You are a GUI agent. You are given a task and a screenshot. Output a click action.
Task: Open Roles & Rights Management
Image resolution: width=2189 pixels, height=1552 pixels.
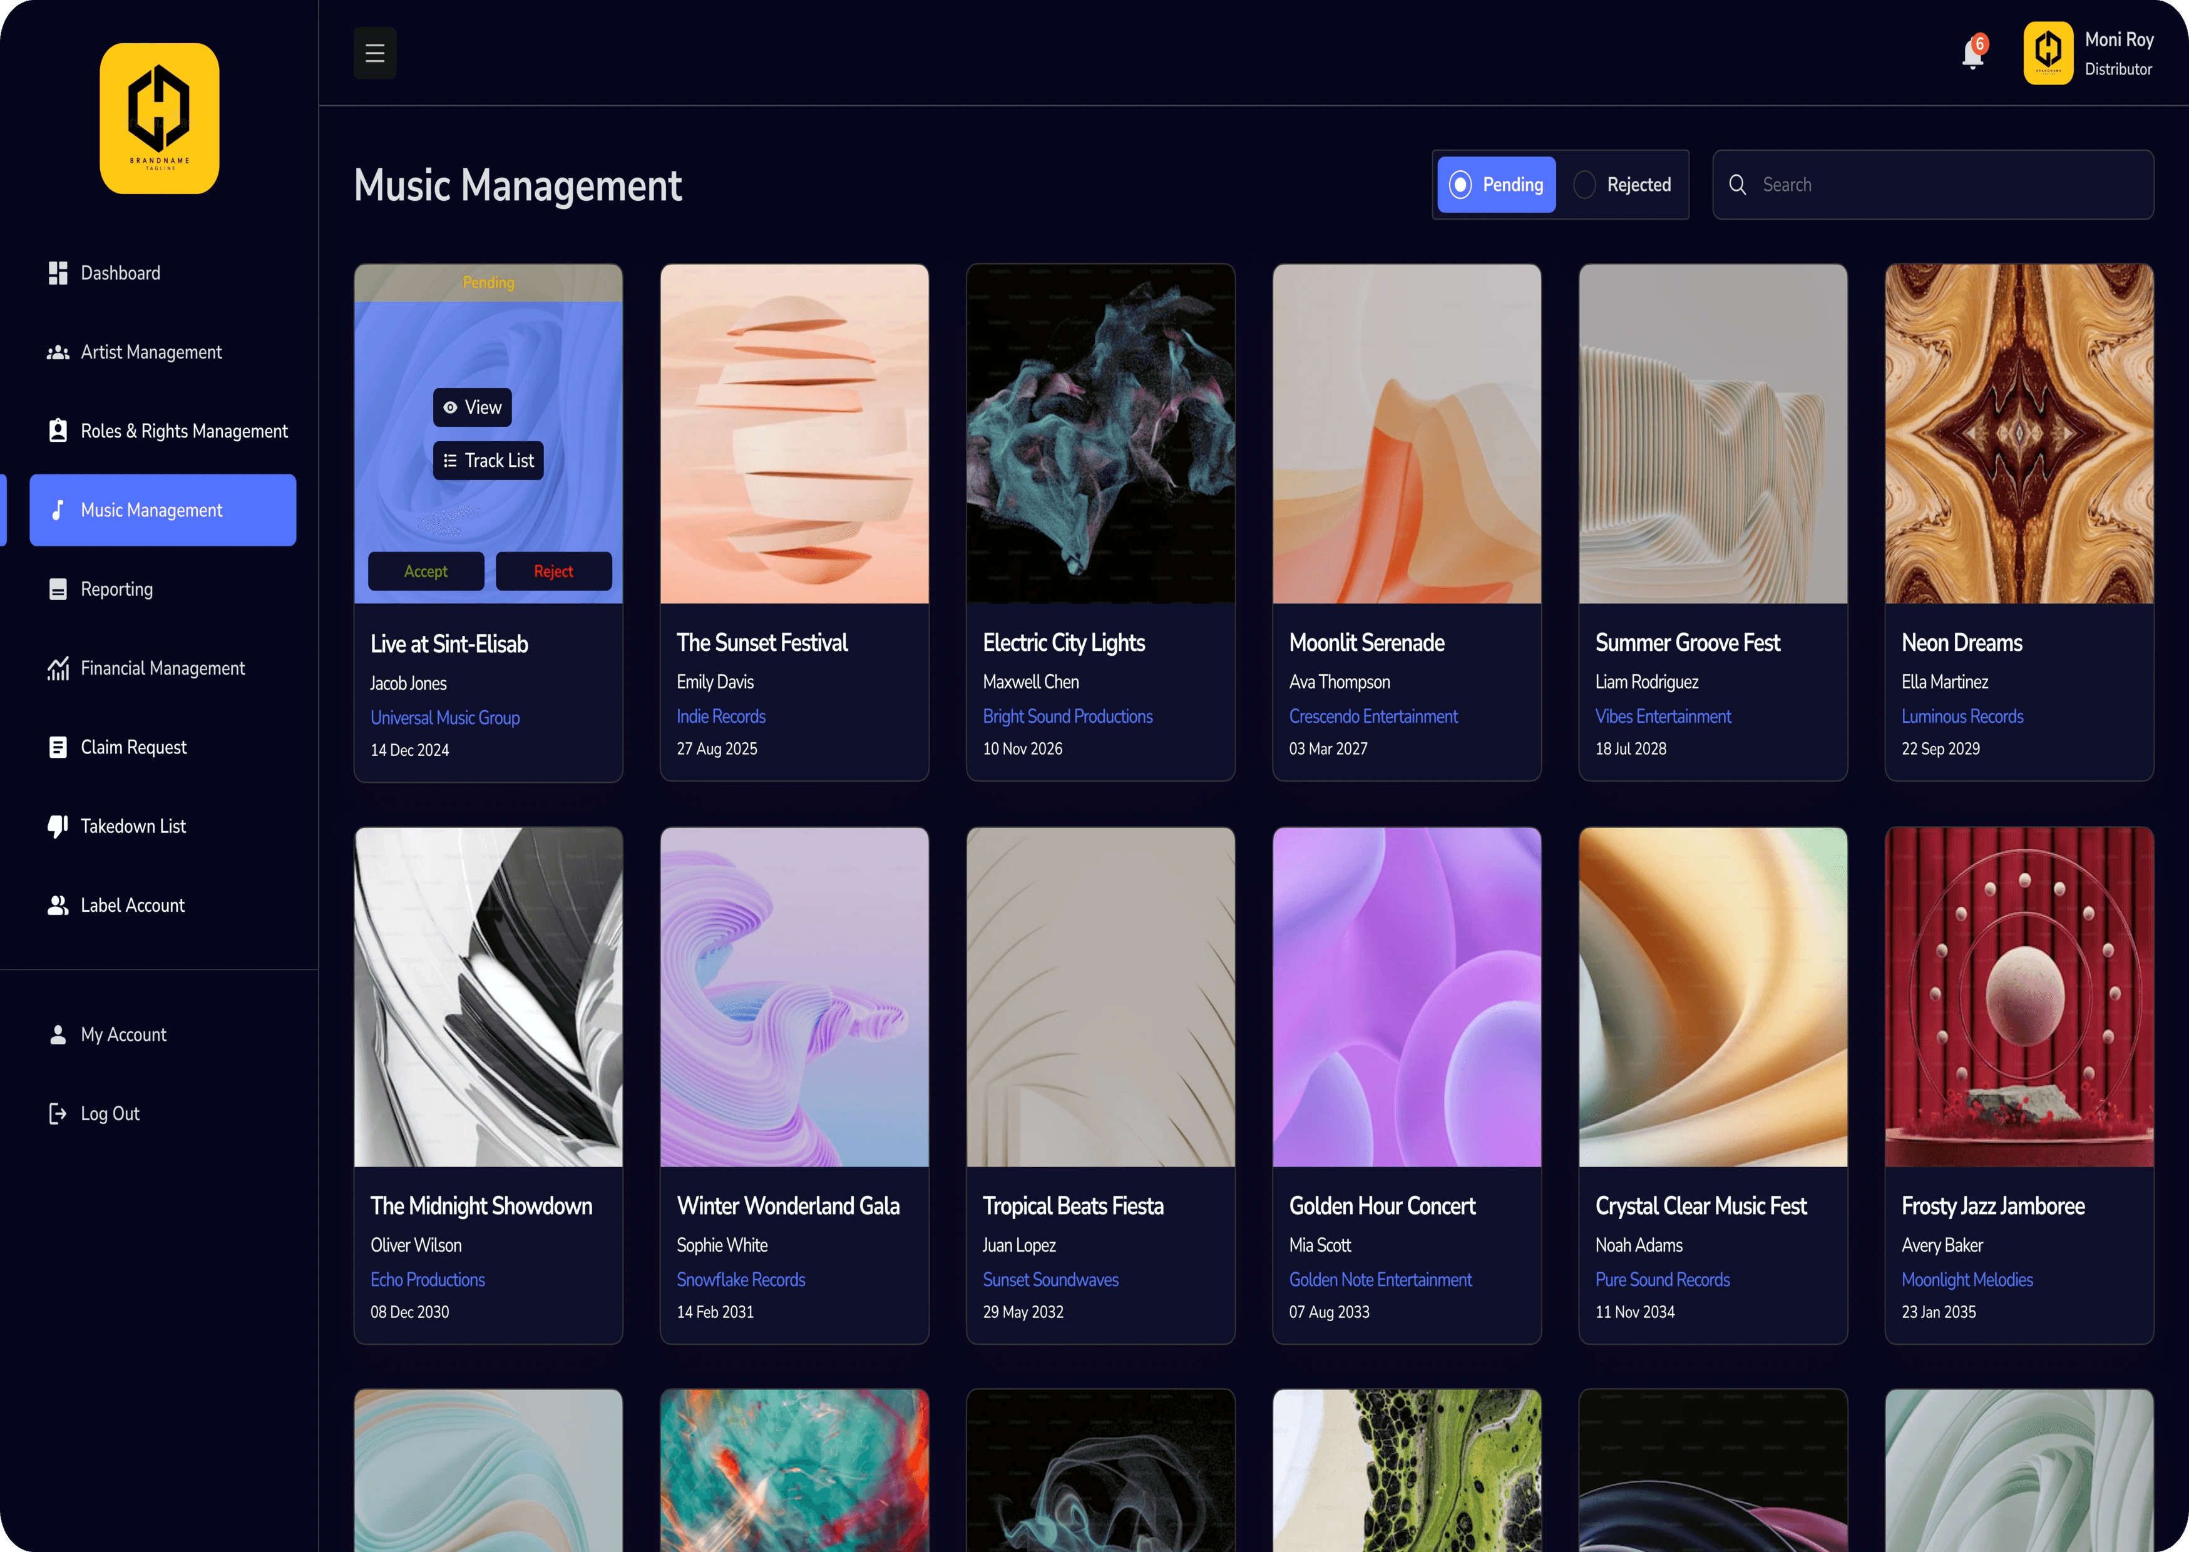click(163, 431)
